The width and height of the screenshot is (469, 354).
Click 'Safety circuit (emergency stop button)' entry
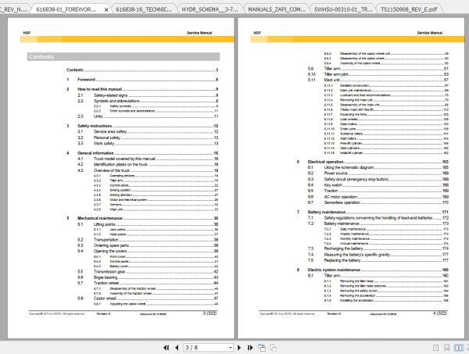point(356,180)
